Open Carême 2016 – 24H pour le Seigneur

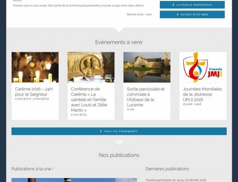point(34,92)
